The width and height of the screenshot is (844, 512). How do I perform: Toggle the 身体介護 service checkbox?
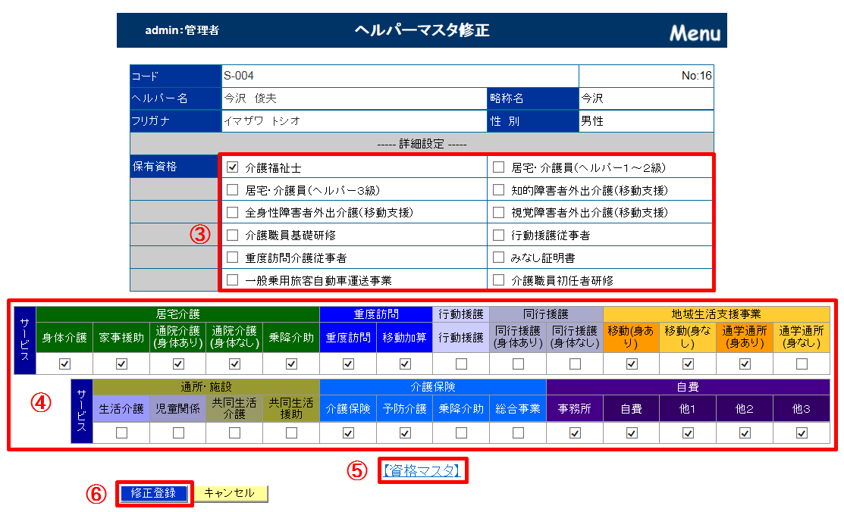click(x=64, y=364)
